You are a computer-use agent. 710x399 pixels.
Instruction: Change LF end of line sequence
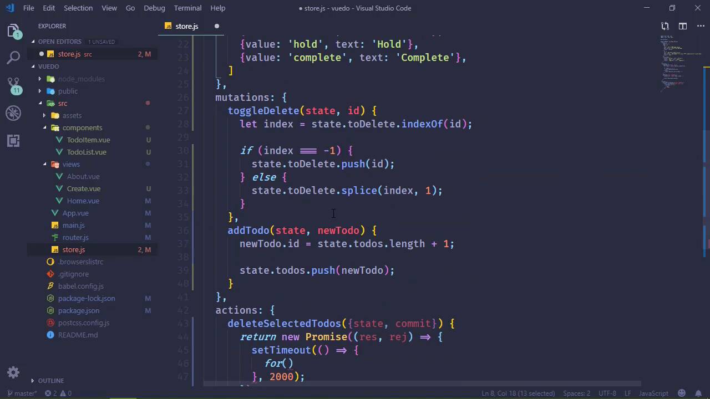(628, 393)
